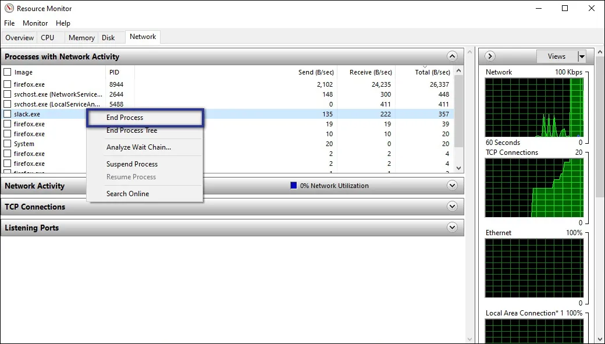
Task: Open the File menu
Action: [x=9, y=23]
